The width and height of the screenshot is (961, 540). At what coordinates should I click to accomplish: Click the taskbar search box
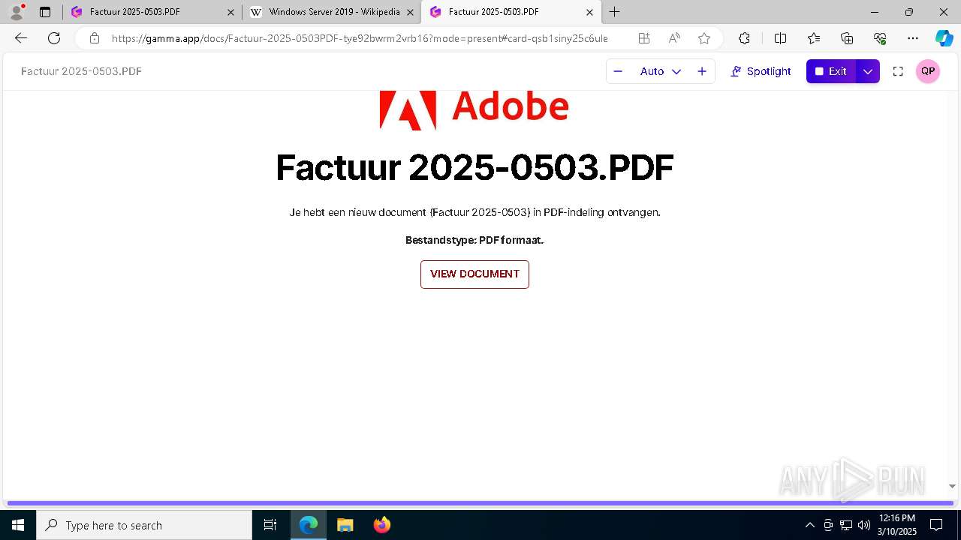tap(144, 525)
